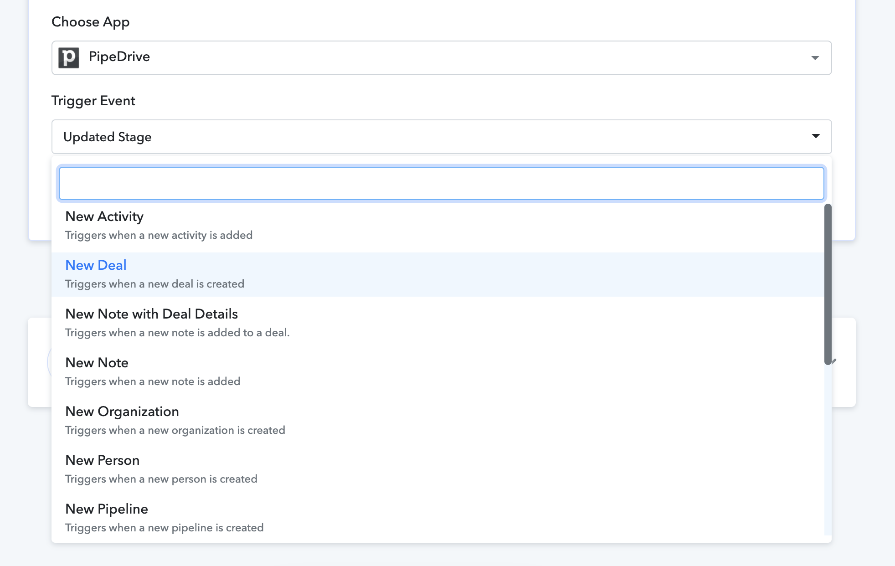Click the PipeDrive app logo icon
895x566 pixels.
pyautogui.click(x=69, y=58)
